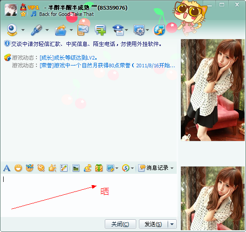Start a video call with webcam icon
Screen dimensions: 246x232
coord(12,30)
